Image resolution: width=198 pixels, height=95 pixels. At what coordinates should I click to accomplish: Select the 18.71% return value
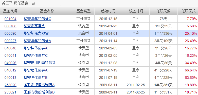(x=191, y=92)
